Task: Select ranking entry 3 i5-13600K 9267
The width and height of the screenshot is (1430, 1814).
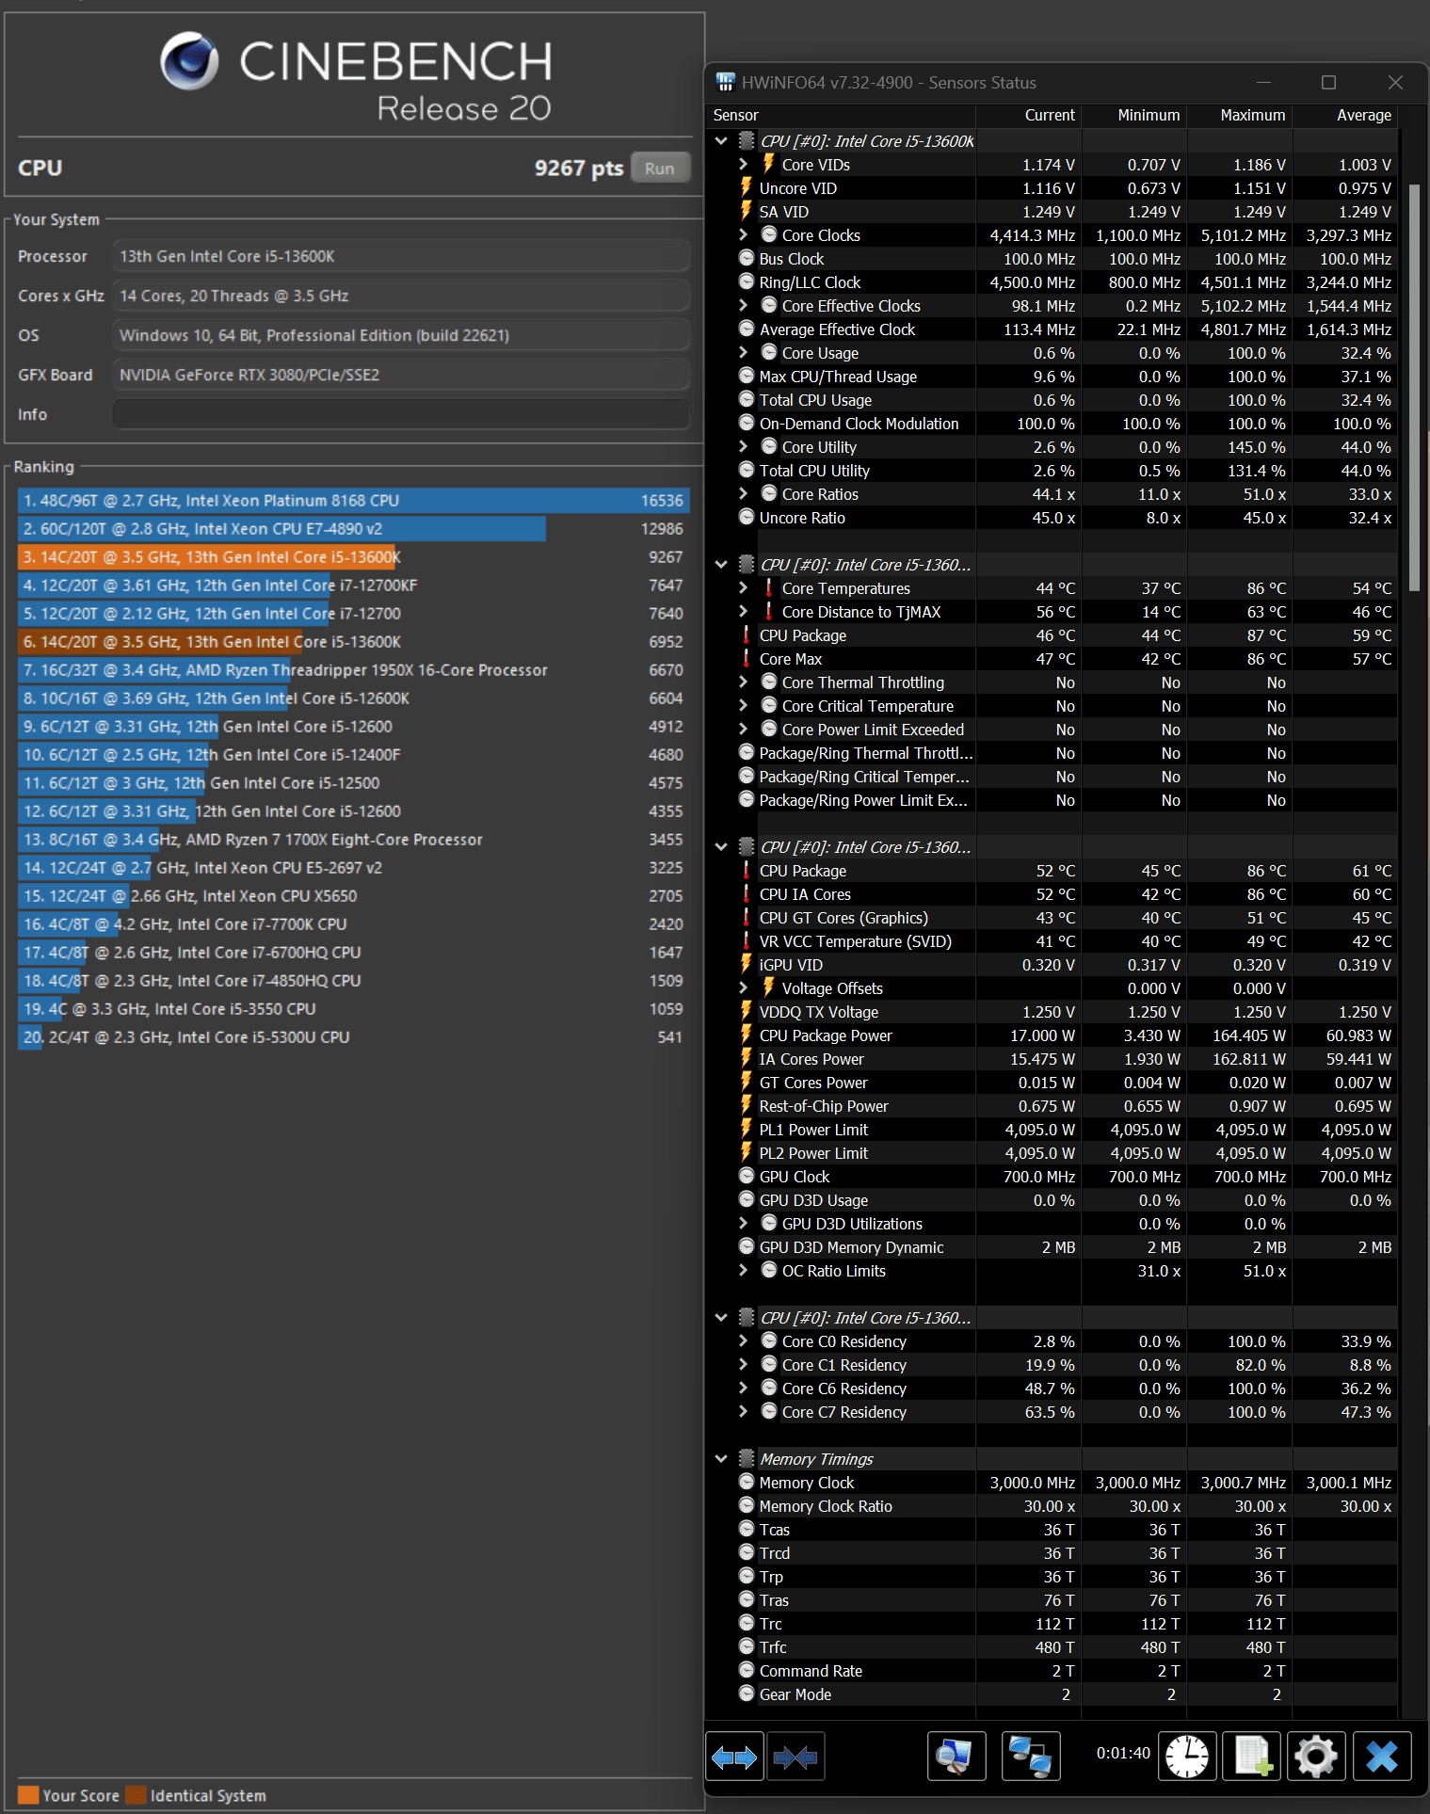Action: coord(354,557)
